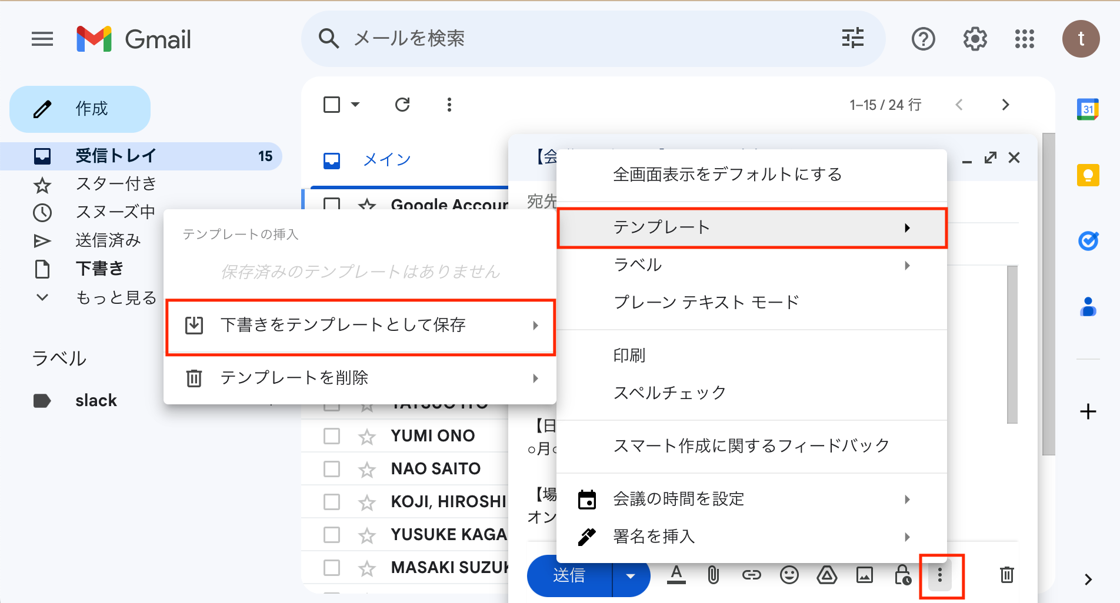
Task: Select 印刷 from the menu
Action: click(751, 356)
